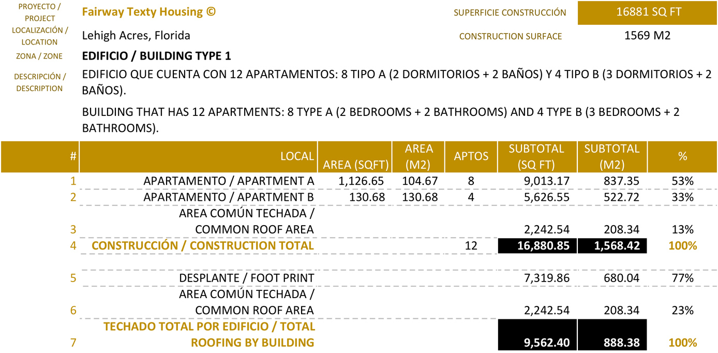Click the "LOCAL" column header
The height and width of the screenshot is (353, 718).
pos(297,156)
